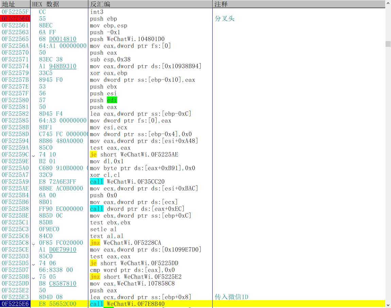Click the scrollbar thumb on right edge
Image resolution: width=391 pixels, height=308 pixels.
coord(388,44)
